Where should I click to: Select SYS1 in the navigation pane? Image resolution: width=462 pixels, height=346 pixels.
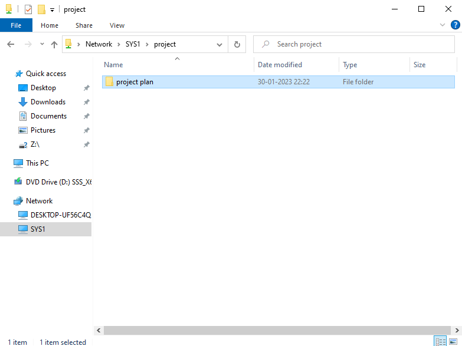pos(45,229)
